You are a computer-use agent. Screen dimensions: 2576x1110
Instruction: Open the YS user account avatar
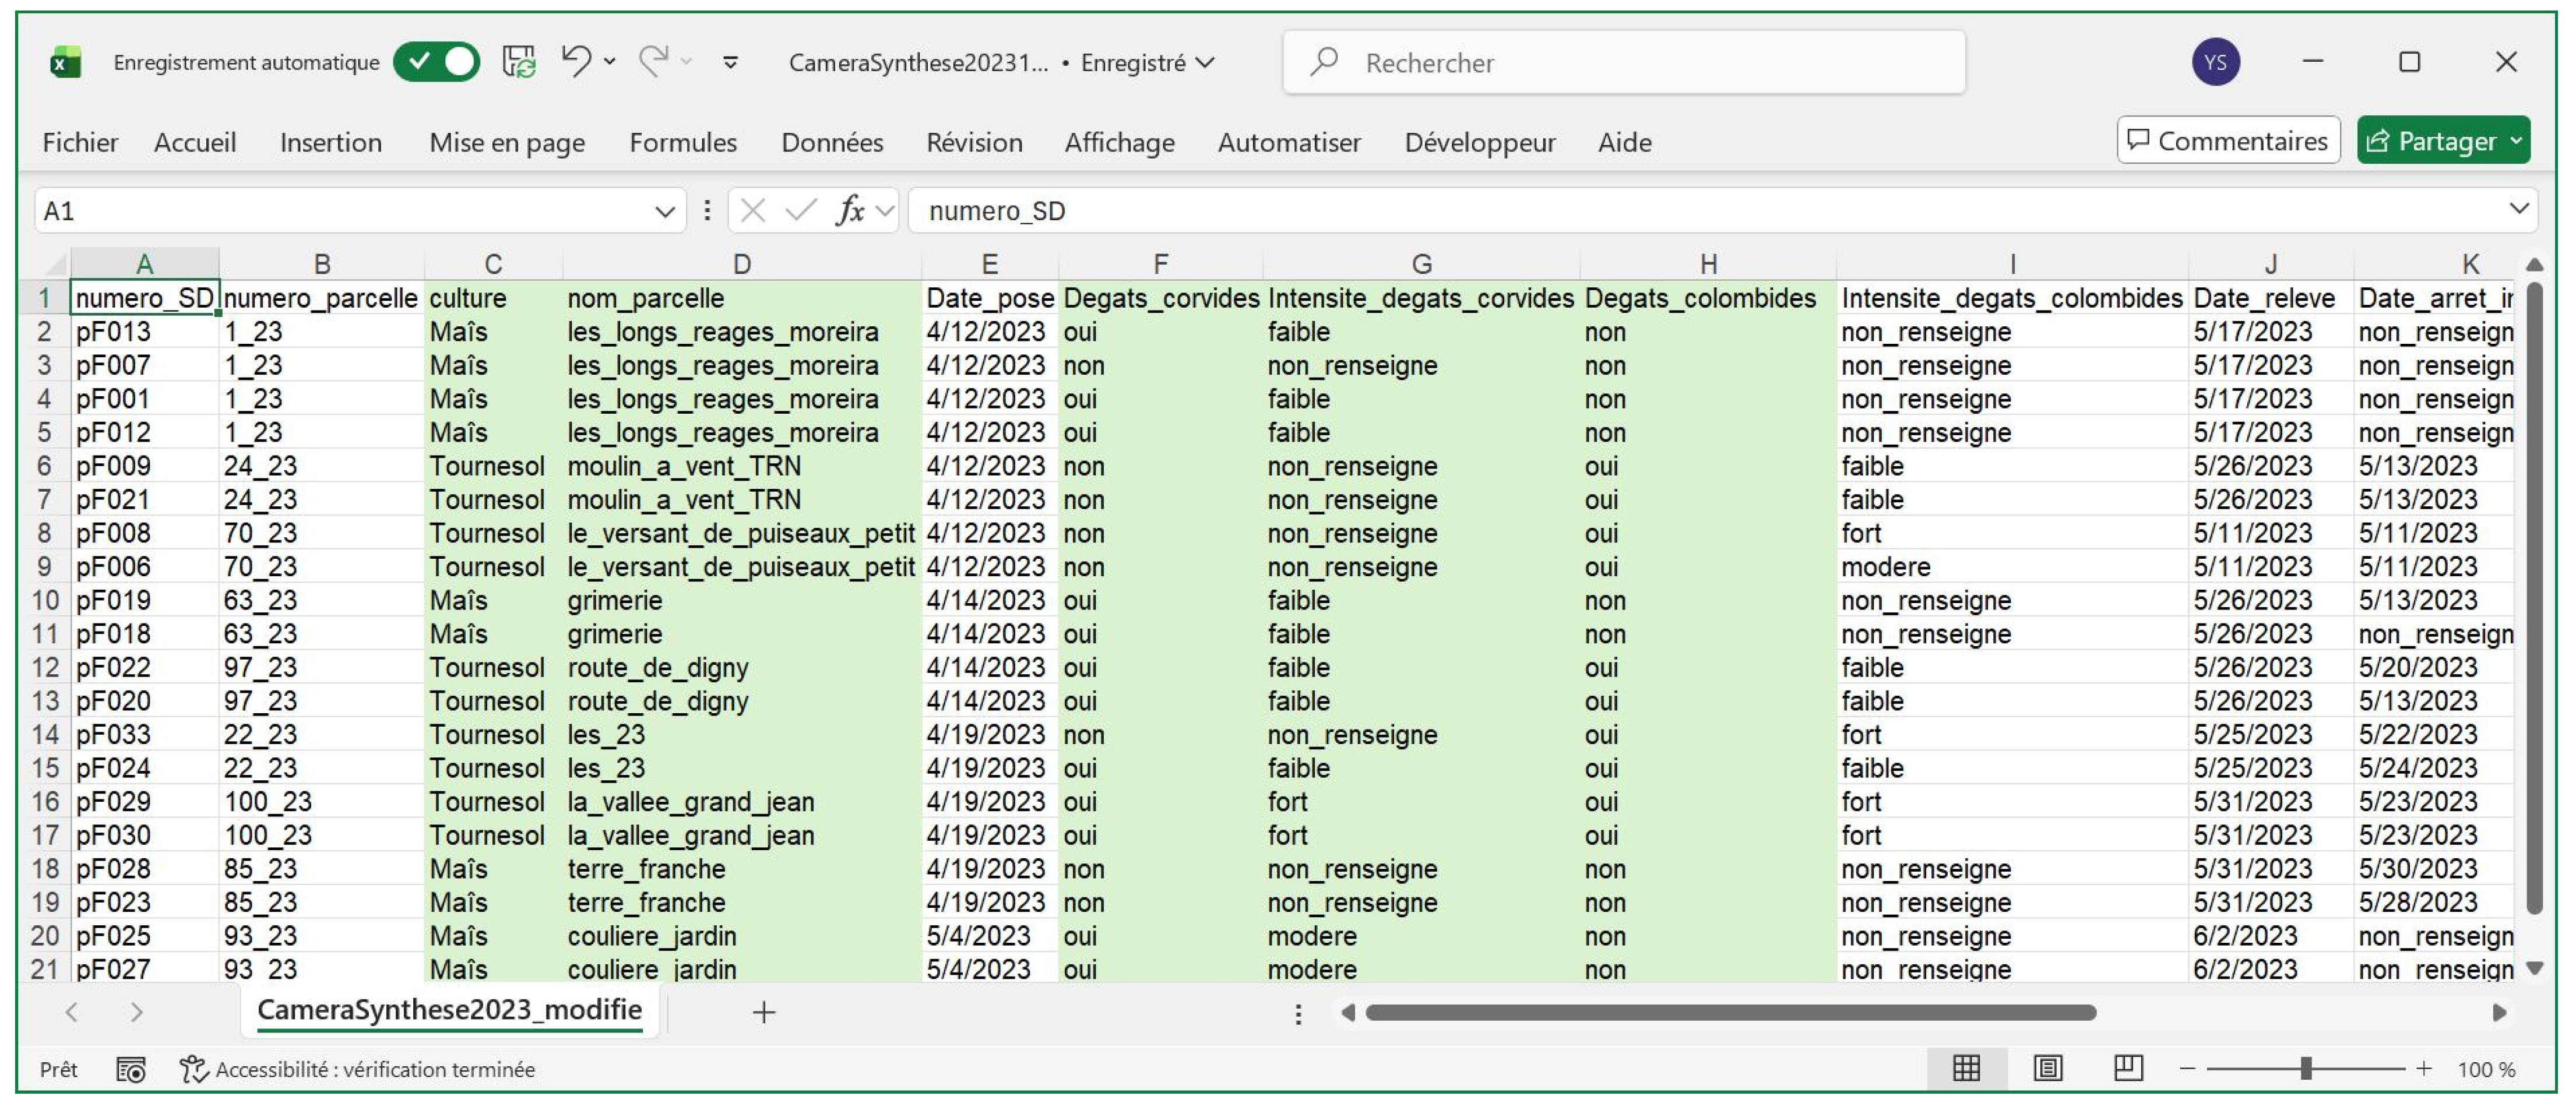tap(2215, 62)
